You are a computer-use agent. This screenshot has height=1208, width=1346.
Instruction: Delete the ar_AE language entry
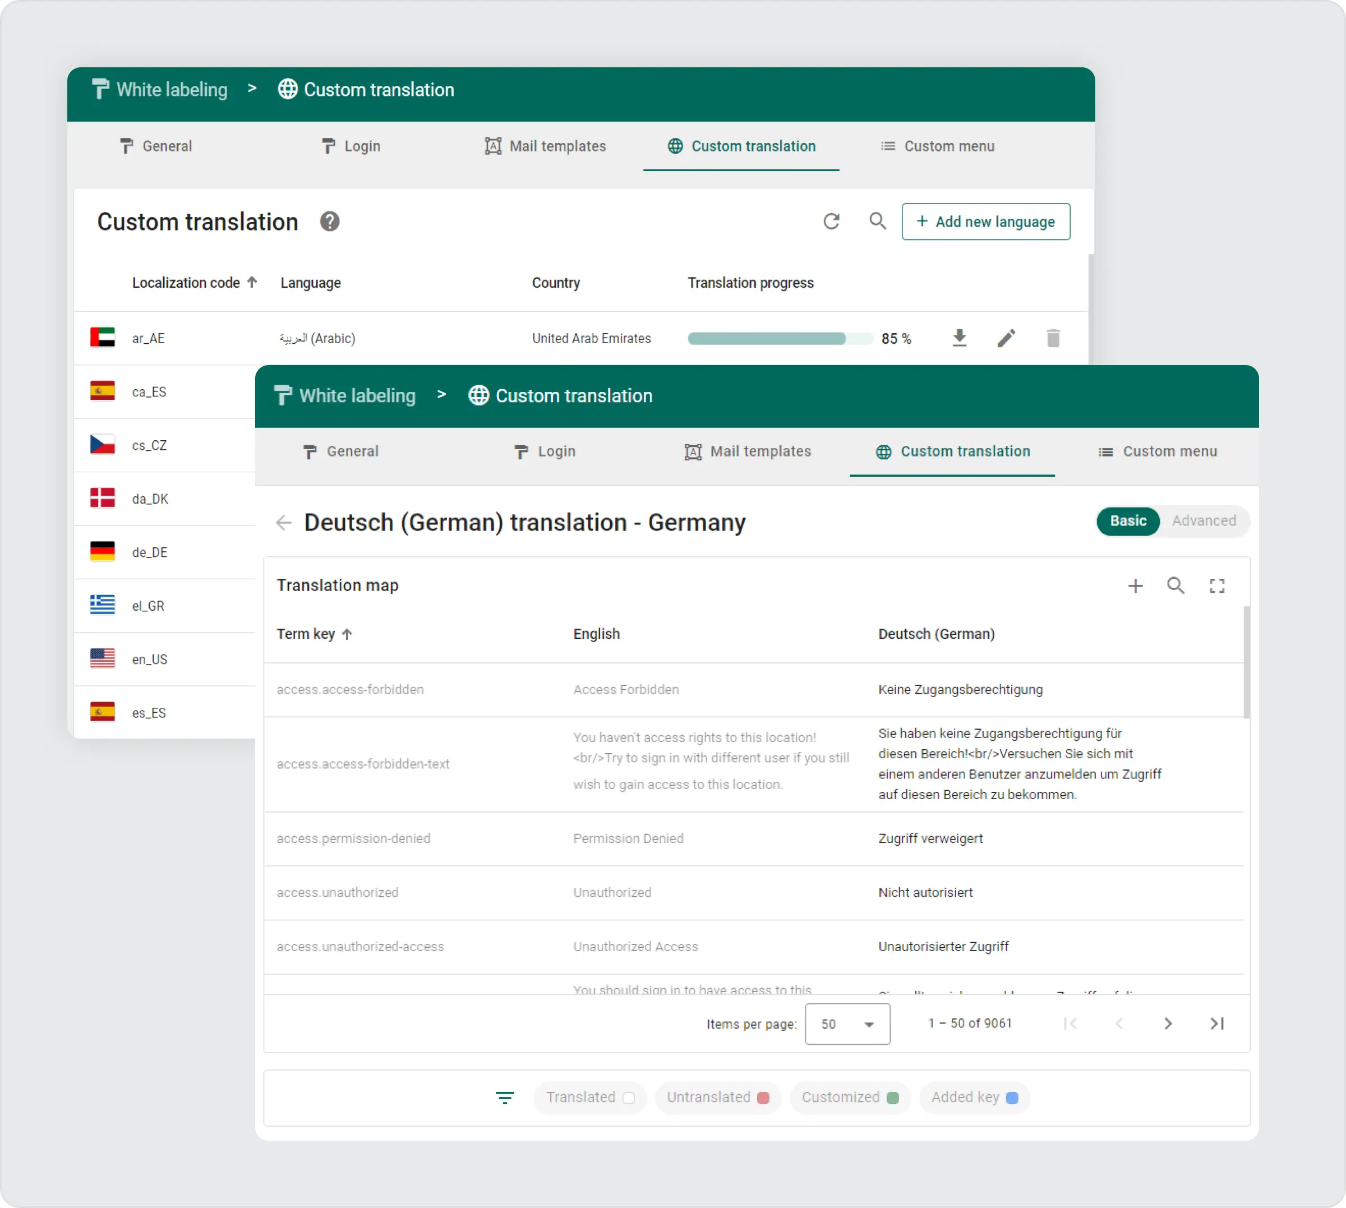(1053, 338)
